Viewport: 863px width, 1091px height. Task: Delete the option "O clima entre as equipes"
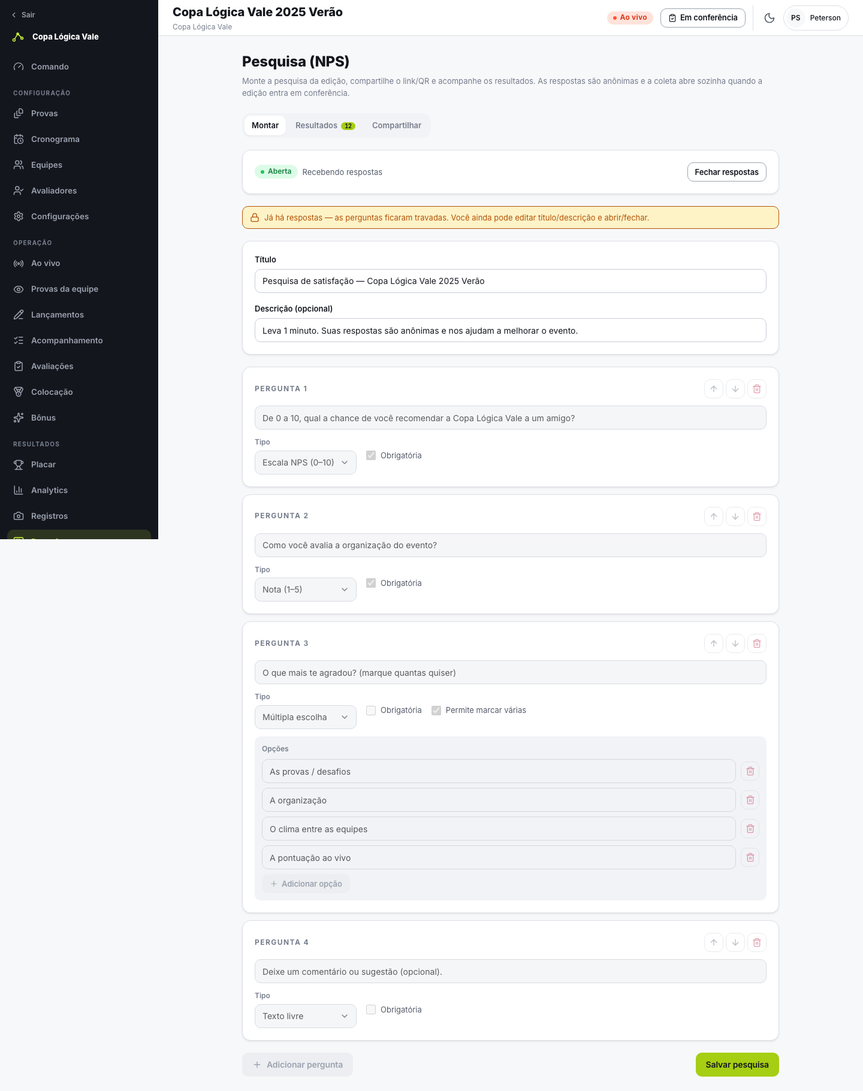click(750, 829)
